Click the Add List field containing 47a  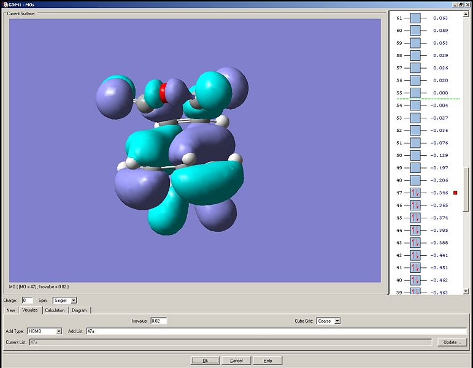tap(276, 331)
